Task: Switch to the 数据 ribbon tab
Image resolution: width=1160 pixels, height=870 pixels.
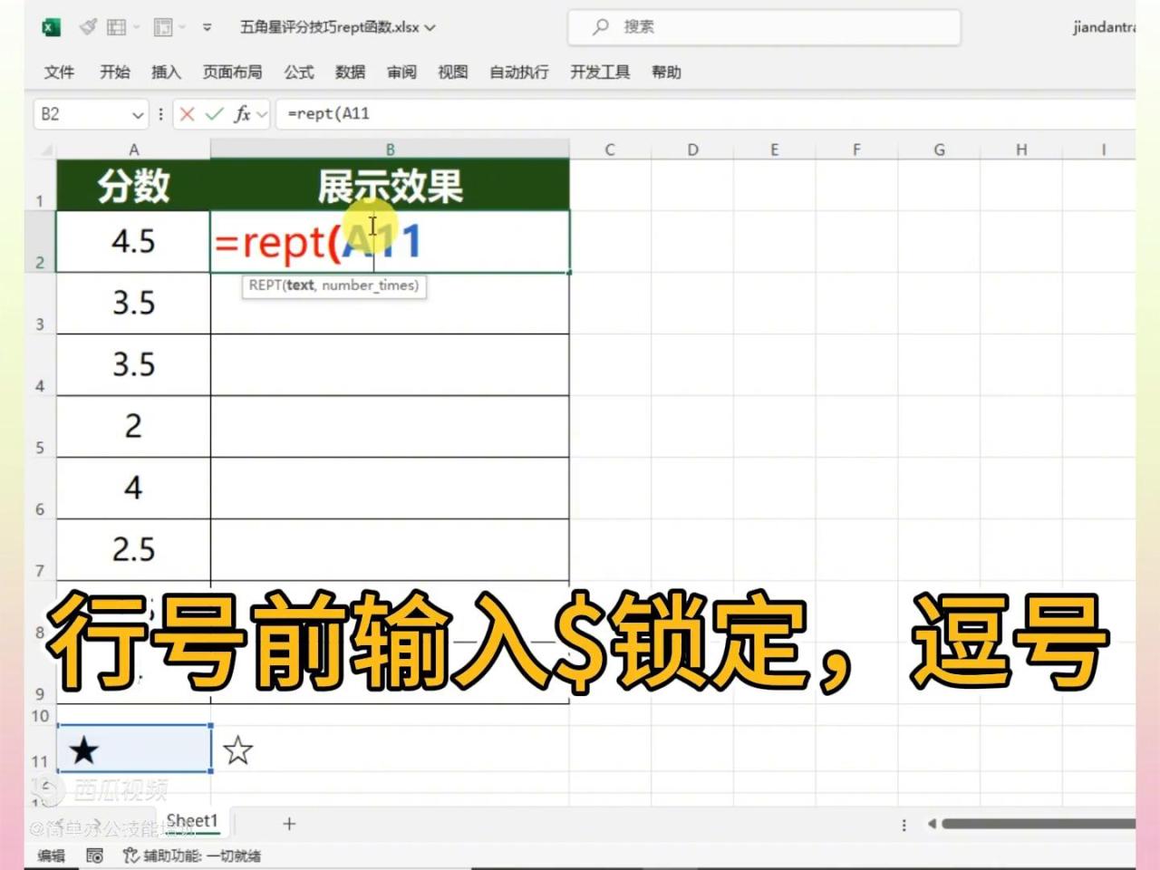Action: point(350,72)
